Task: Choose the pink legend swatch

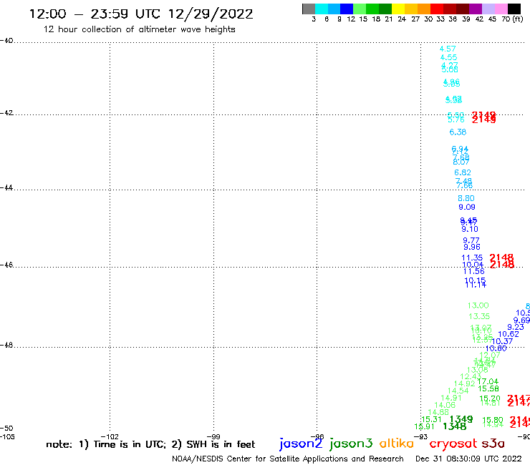Action: point(501,9)
